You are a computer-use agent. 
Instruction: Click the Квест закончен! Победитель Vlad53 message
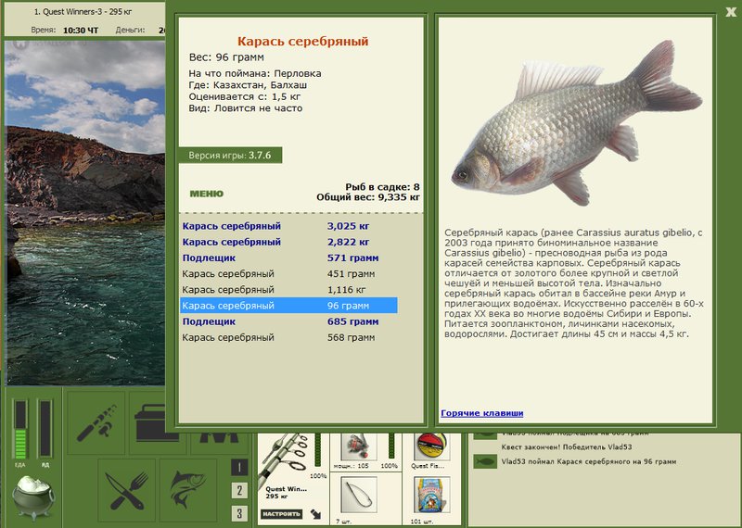(567, 446)
